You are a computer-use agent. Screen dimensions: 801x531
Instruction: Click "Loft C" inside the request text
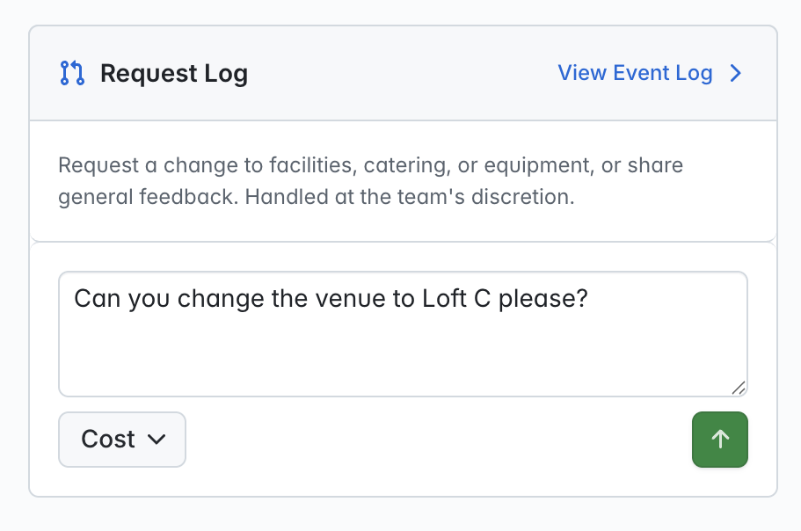pyautogui.click(x=456, y=299)
